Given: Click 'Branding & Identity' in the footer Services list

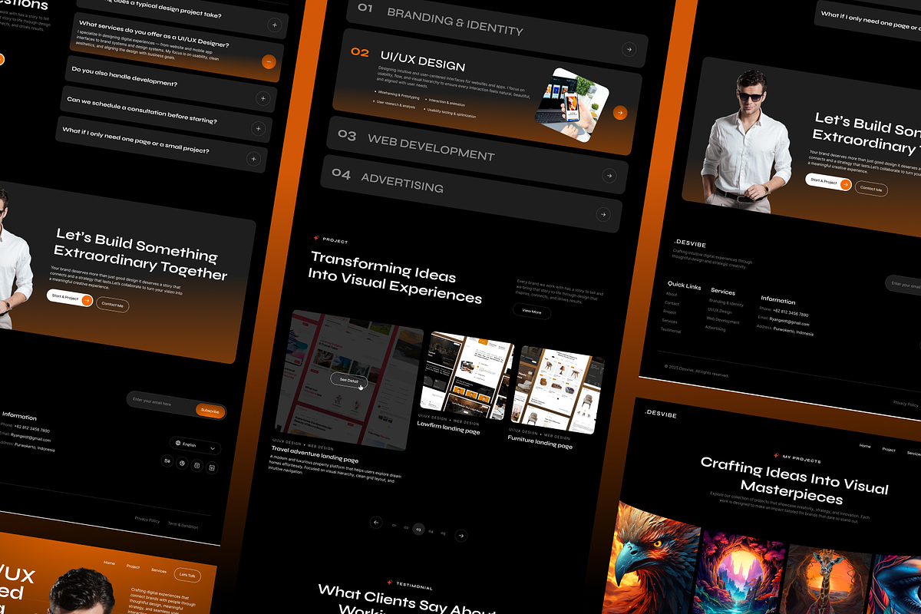Looking at the screenshot, I should (726, 303).
